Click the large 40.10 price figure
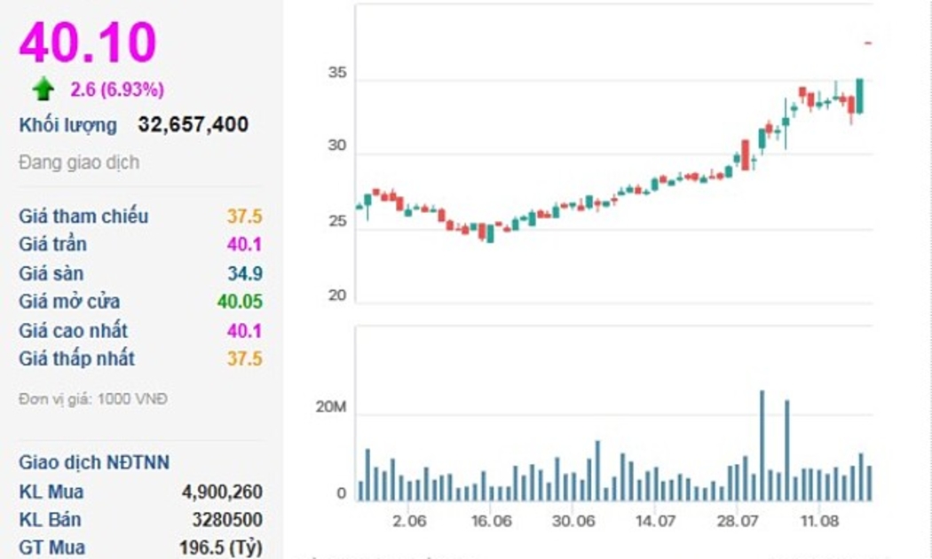This screenshot has height=559, width=932. coord(88,42)
